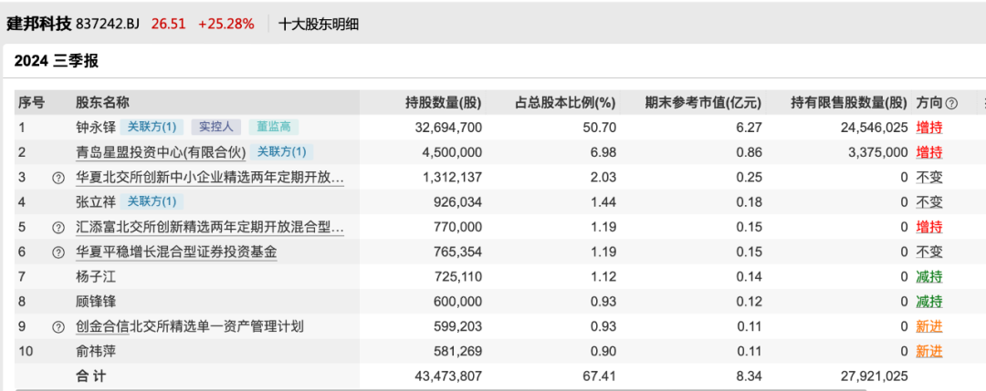Click the question mark icon in row 5
The image size is (986, 391).
pos(58,227)
